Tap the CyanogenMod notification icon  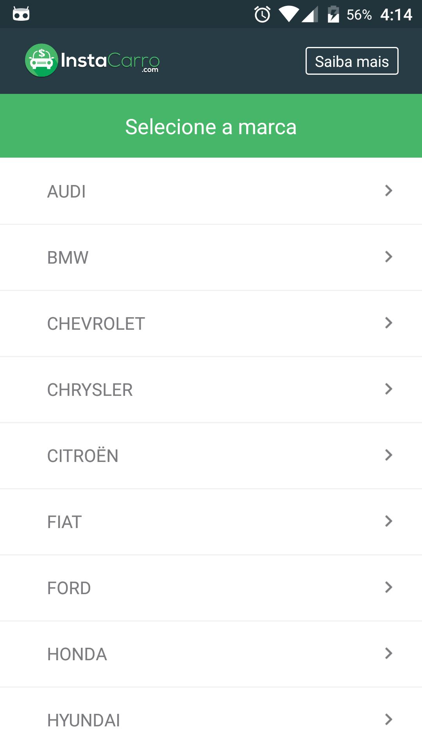21,14
